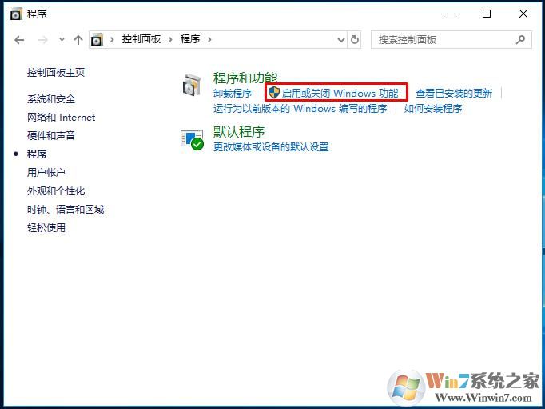Expand the chevron between 控制面板 and 程序
The image size is (545, 409).
click(170, 40)
